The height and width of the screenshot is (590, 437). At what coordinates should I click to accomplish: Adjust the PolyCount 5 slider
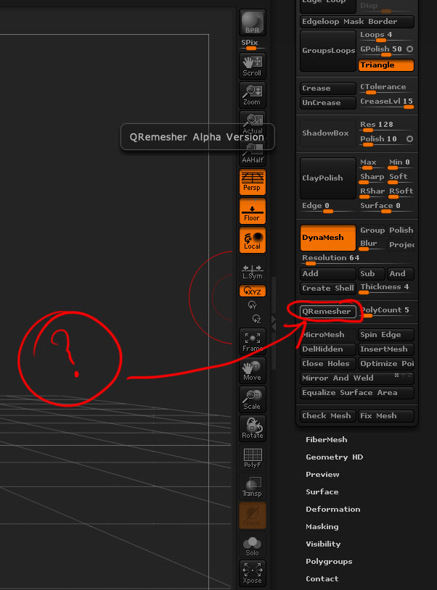386,312
